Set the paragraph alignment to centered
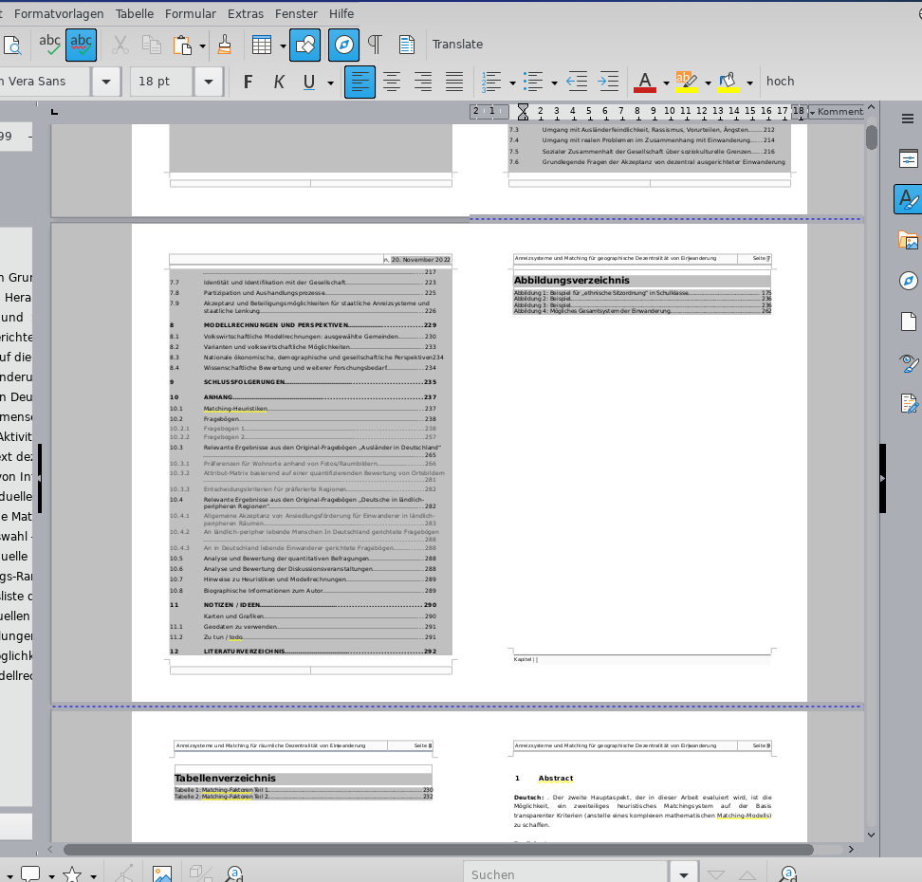The image size is (922, 882). (392, 82)
